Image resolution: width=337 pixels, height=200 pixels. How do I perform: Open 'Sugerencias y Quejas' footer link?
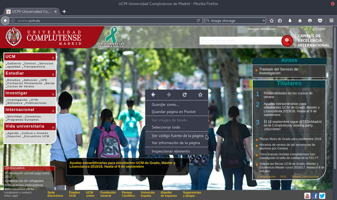click(192, 194)
